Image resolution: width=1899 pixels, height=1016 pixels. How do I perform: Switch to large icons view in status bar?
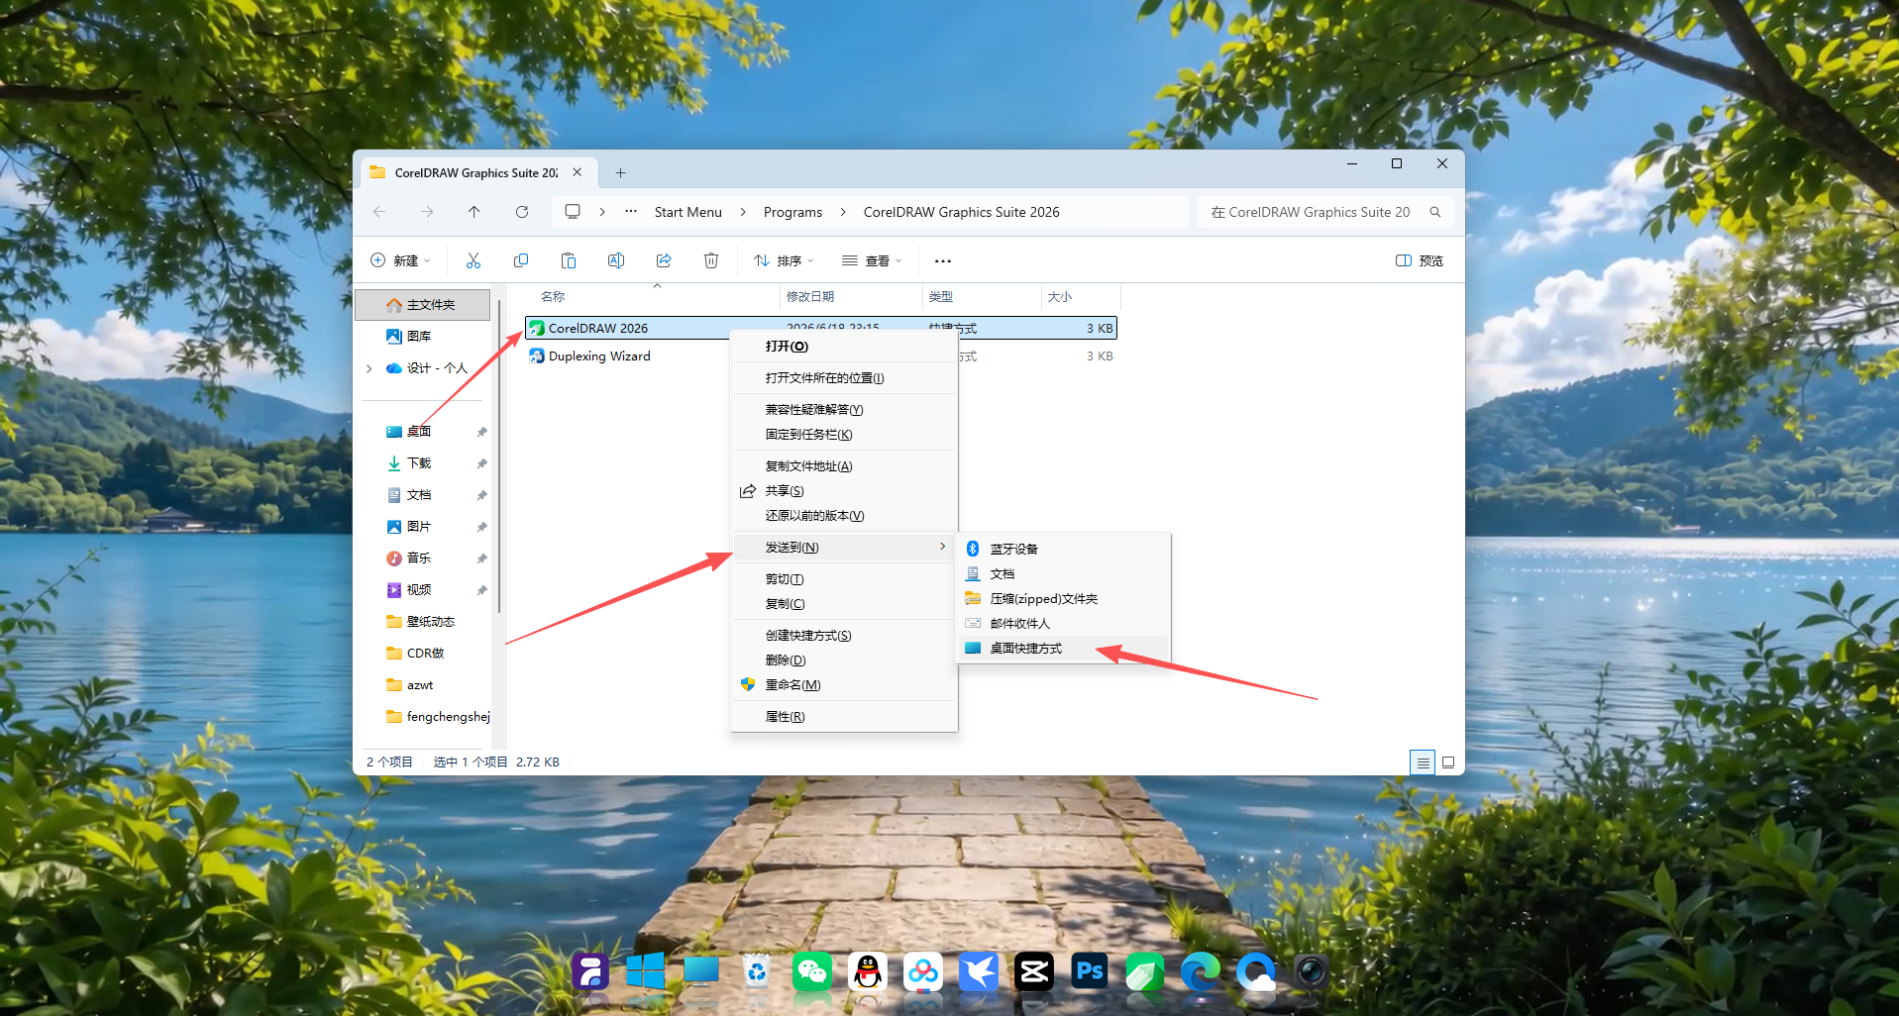click(1448, 762)
